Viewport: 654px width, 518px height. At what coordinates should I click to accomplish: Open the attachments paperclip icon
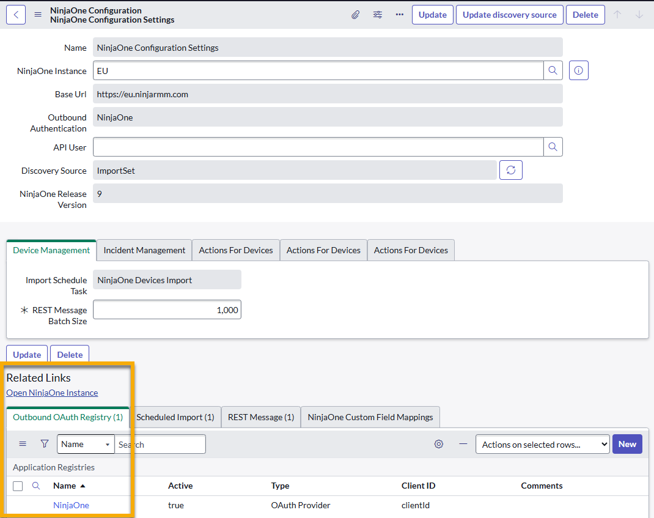(356, 14)
